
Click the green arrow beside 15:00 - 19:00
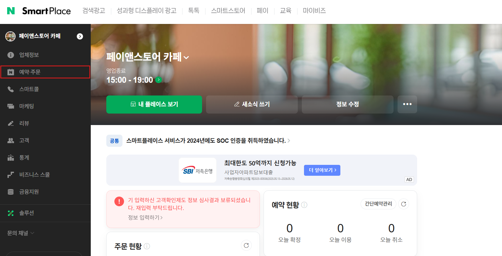[x=159, y=80]
